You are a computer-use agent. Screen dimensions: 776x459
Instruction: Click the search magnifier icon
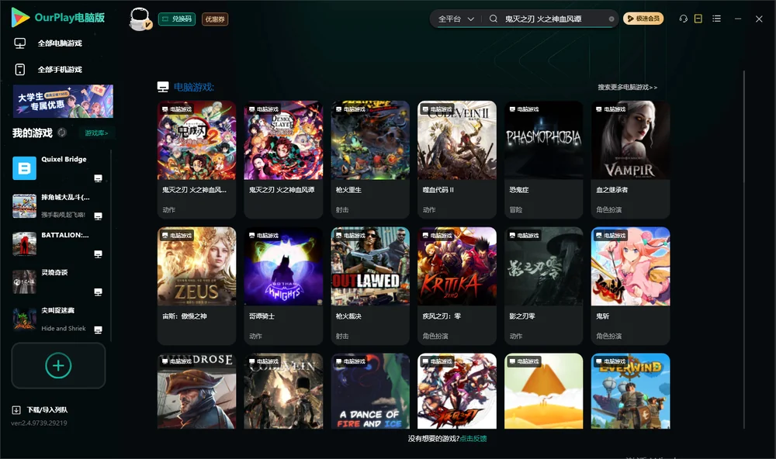[494, 19]
